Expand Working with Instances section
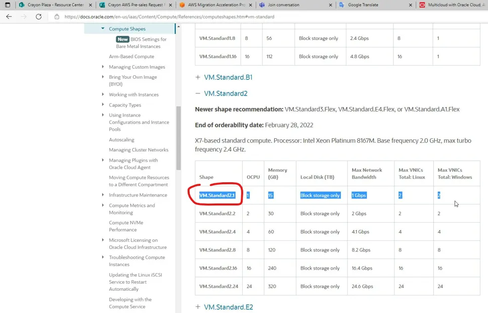This screenshot has width=488, height=313. tap(103, 94)
